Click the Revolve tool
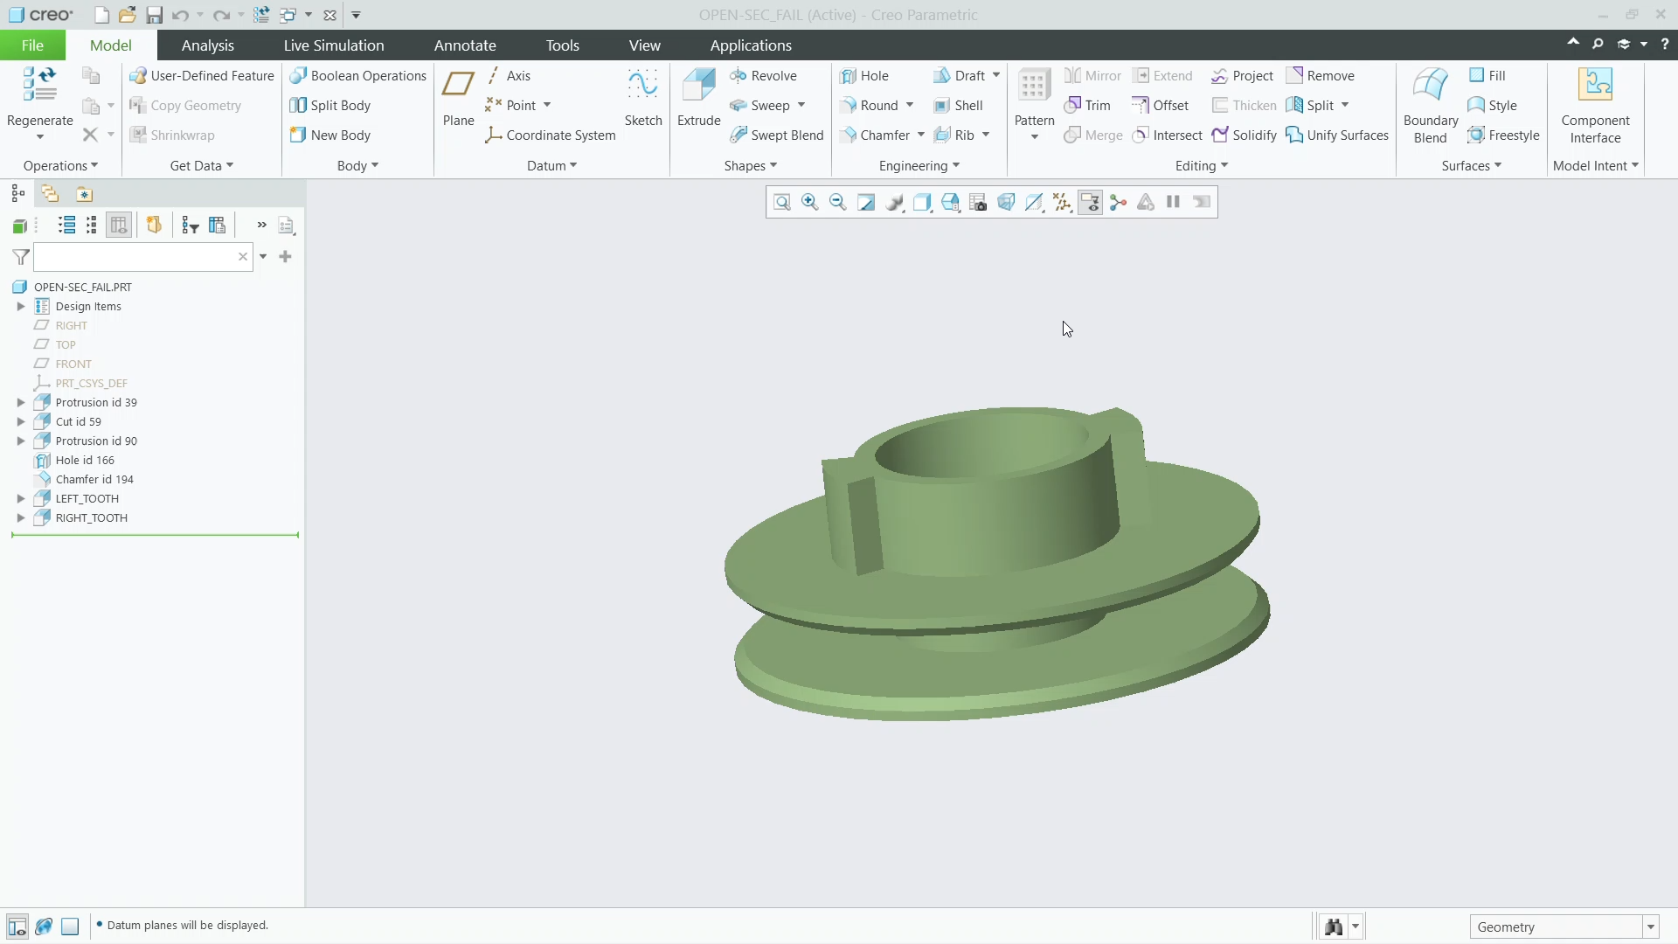This screenshot has height=944, width=1678. click(x=763, y=76)
